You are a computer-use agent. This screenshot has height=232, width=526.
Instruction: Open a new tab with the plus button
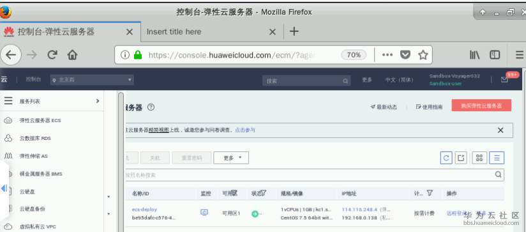[294, 31]
